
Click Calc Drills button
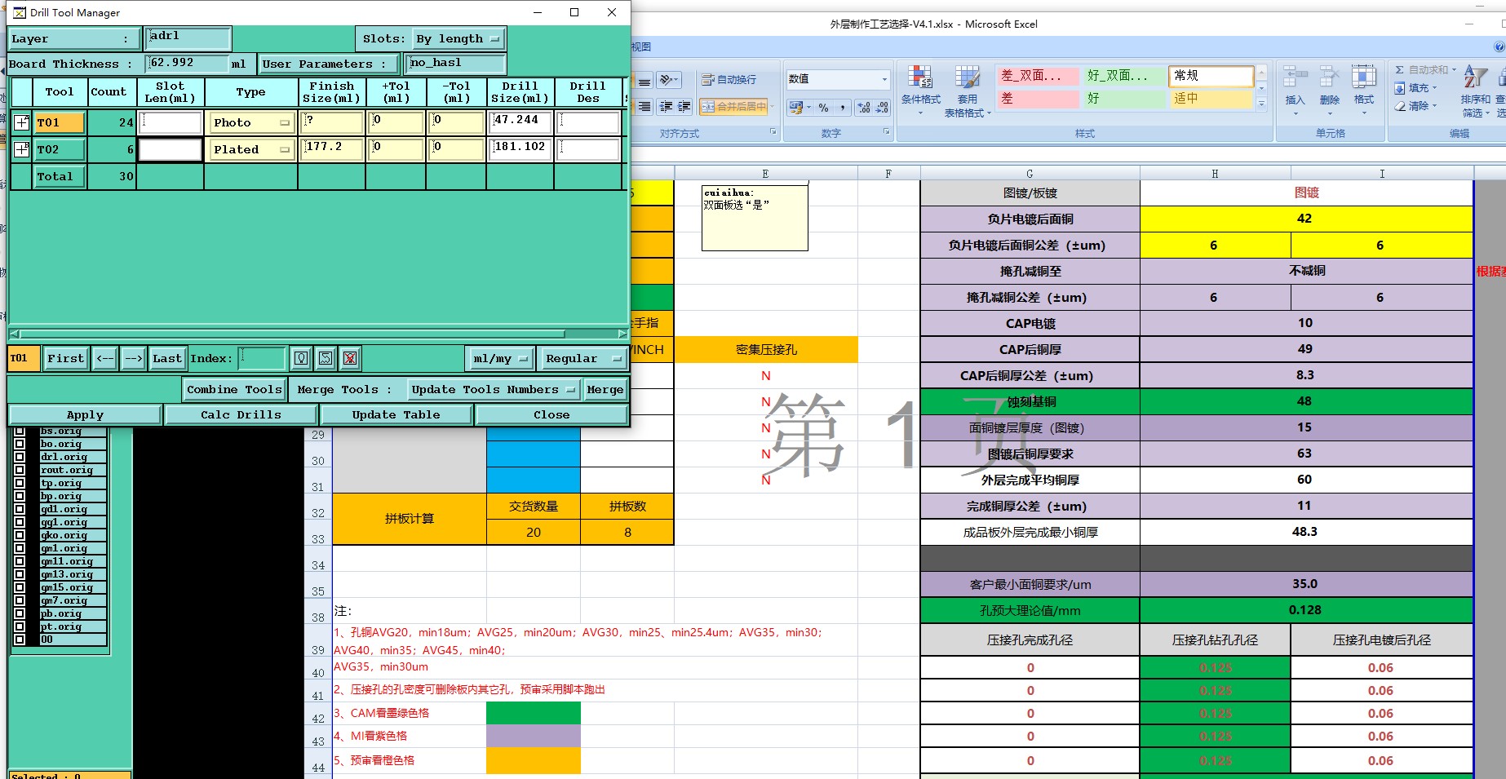(241, 415)
